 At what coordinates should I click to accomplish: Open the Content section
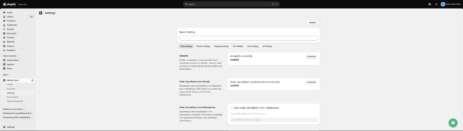click(x=11, y=37)
